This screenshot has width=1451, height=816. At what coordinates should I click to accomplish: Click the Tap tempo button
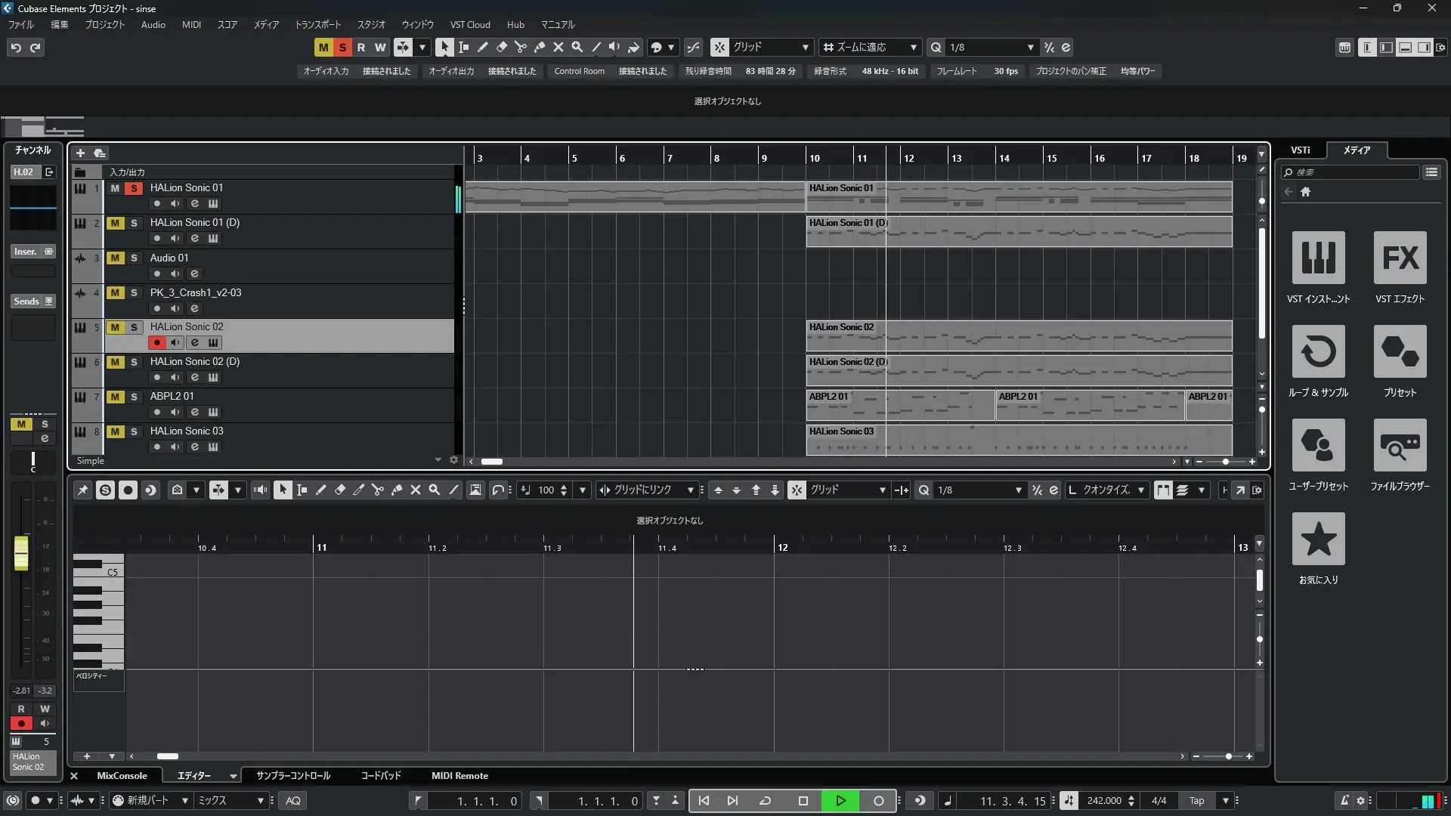[1196, 801]
